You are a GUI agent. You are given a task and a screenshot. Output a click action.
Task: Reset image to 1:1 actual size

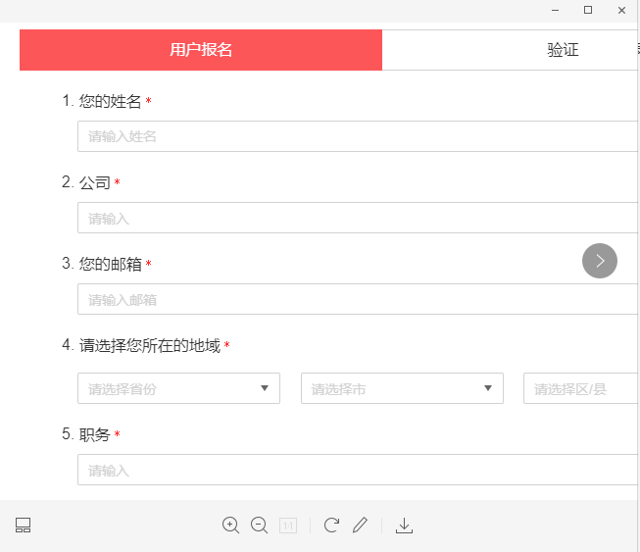pos(288,526)
